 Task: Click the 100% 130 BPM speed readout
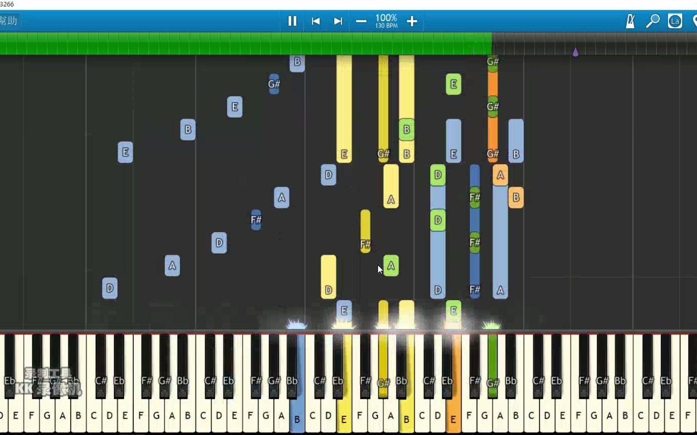click(386, 21)
